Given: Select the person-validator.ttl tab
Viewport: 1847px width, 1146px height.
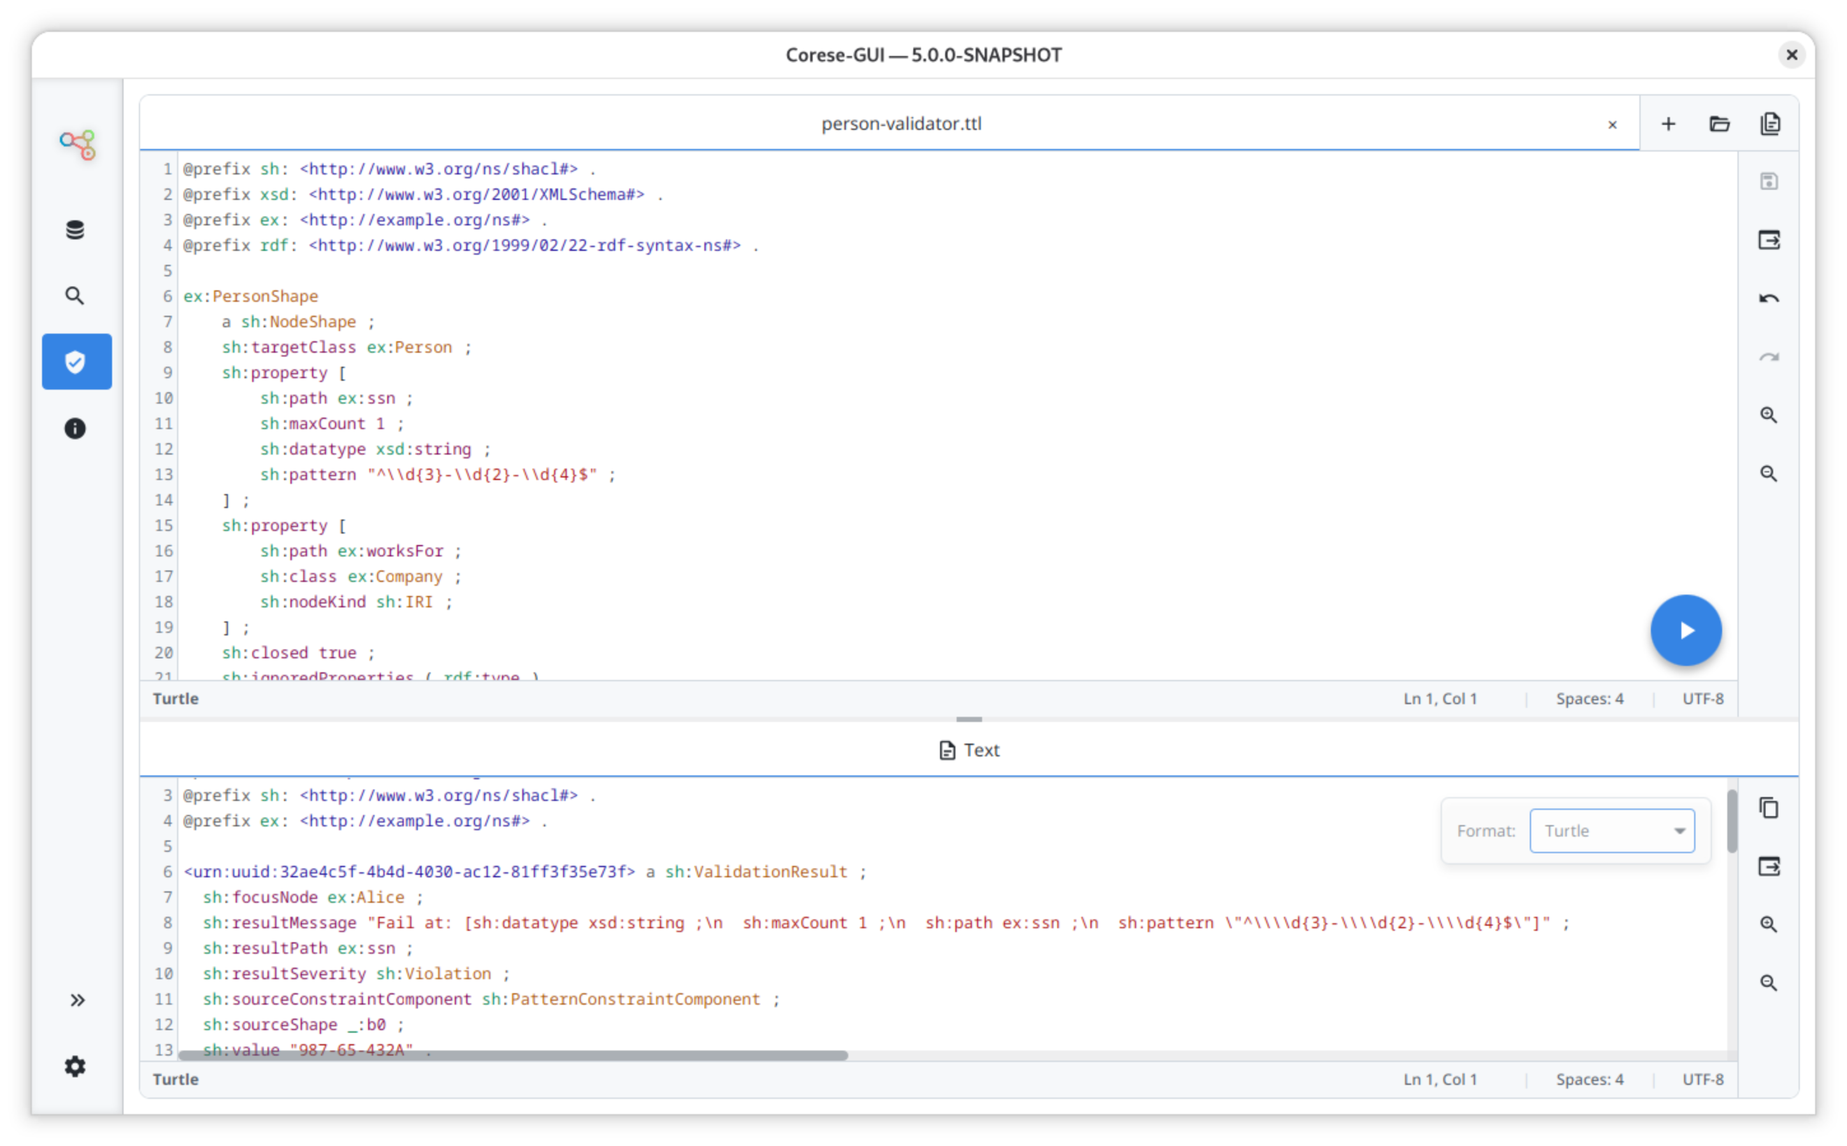Looking at the screenshot, I should tap(901, 124).
